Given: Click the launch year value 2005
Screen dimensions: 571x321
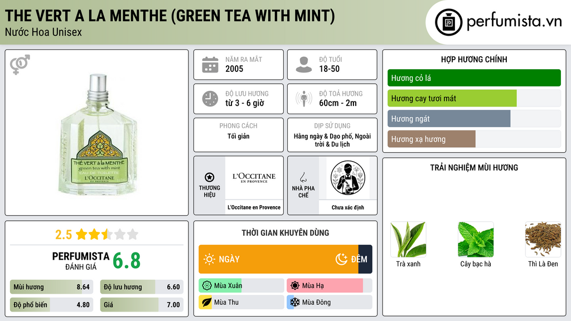Looking at the screenshot, I should point(234,69).
